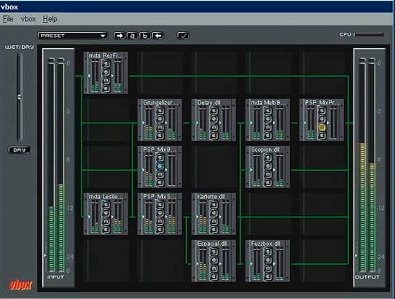Image resolution: width=395 pixels, height=299 pixels.
Task: Open the Scopion.dll plugin editor (E)
Action: pos(267,182)
